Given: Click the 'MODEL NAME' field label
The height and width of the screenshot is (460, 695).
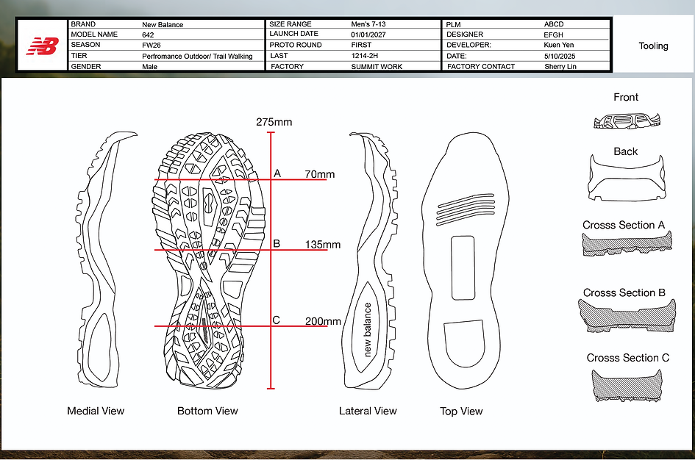Looking at the screenshot, I should click(x=94, y=35).
